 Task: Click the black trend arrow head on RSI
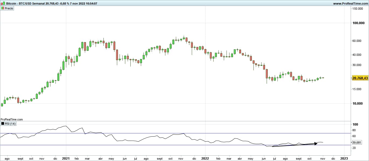316,144
